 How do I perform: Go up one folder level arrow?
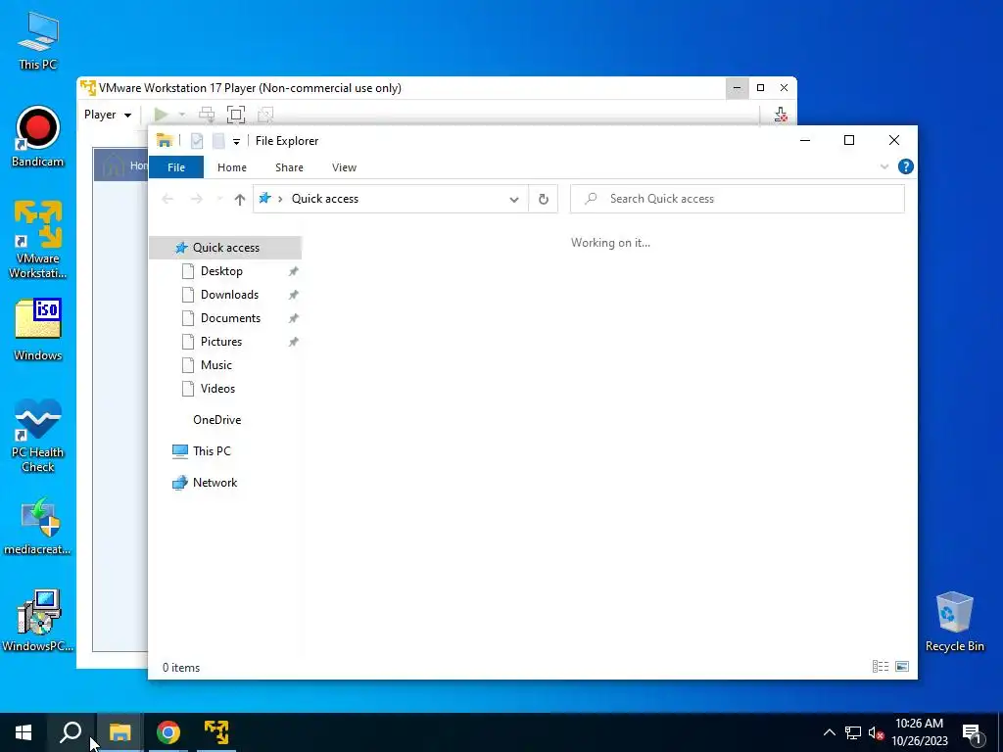click(x=240, y=199)
